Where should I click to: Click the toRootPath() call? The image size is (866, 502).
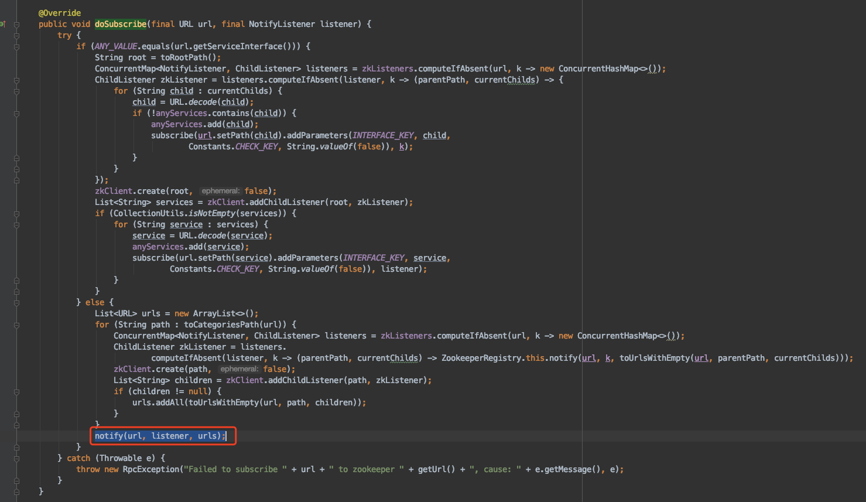pos(189,57)
